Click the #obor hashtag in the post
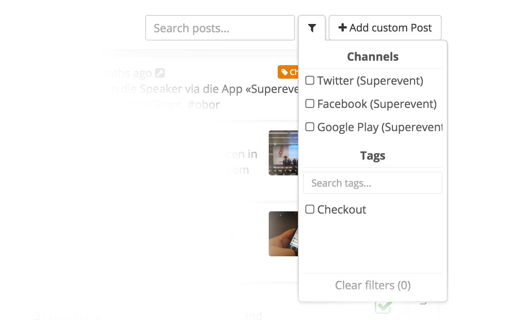 [204, 105]
